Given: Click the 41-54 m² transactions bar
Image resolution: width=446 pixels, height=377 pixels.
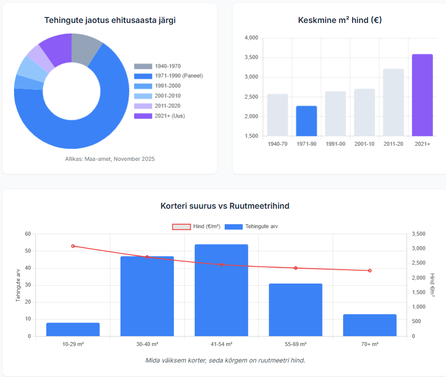Looking at the screenshot, I should [221, 290].
